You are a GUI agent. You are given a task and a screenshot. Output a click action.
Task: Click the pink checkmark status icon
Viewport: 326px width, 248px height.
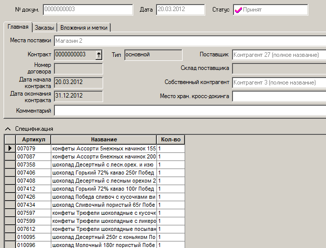(x=238, y=10)
